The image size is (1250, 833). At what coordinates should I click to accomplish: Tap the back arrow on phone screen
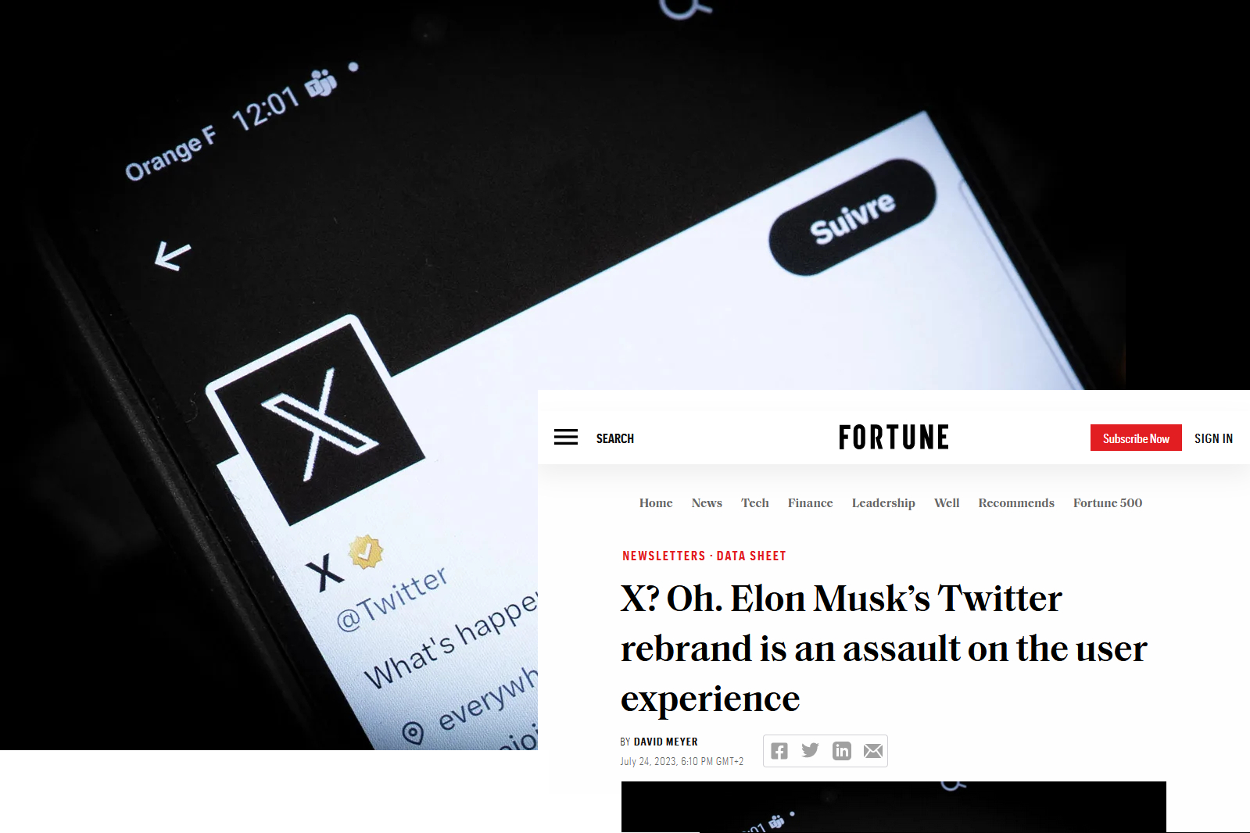pyautogui.click(x=173, y=256)
